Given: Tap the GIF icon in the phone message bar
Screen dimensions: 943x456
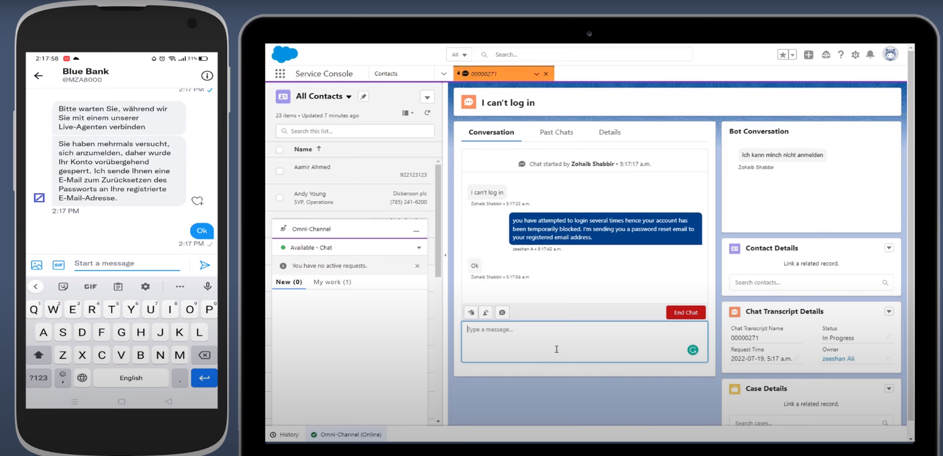Looking at the screenshot, I should click(x=58, y=265).
